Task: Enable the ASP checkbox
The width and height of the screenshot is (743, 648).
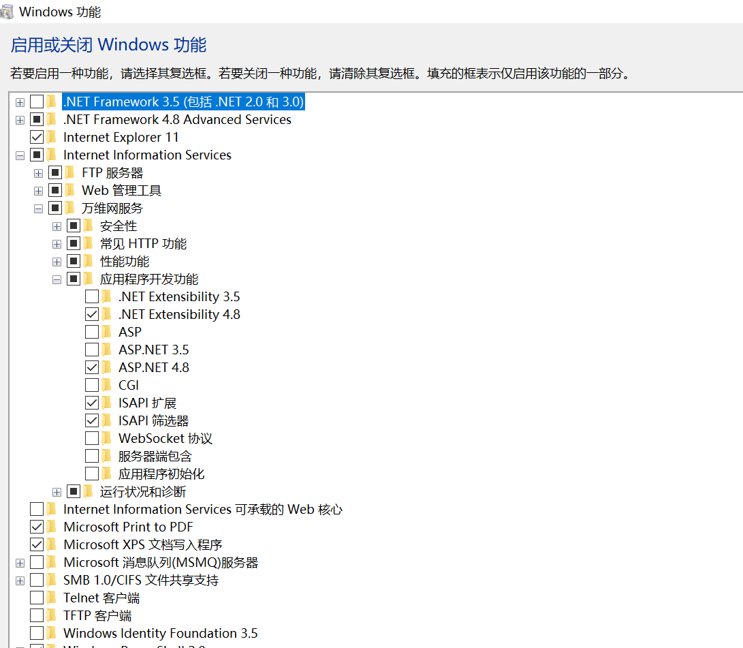Action: point(92,332)
